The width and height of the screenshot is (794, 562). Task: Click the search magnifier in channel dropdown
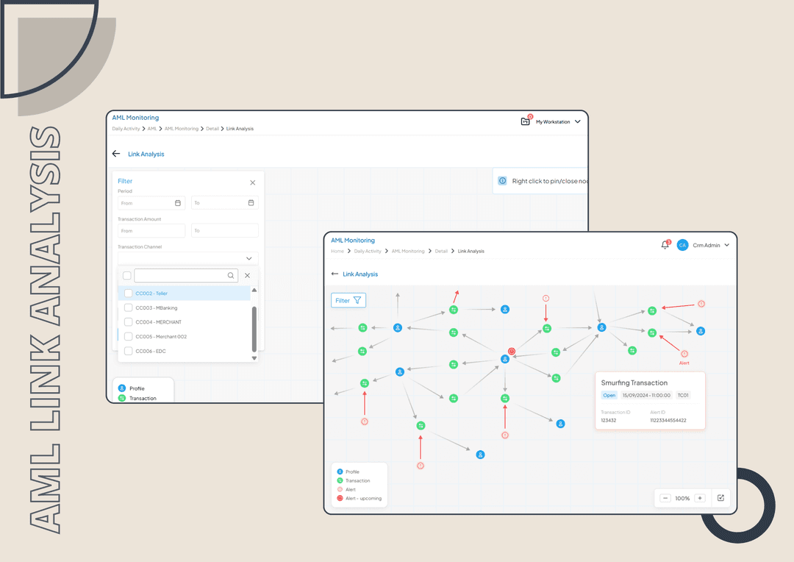coord(231,276)
